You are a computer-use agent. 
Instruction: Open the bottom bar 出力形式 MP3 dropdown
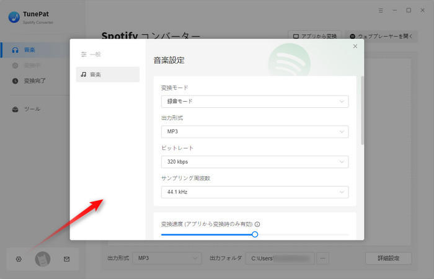point(167,259)
